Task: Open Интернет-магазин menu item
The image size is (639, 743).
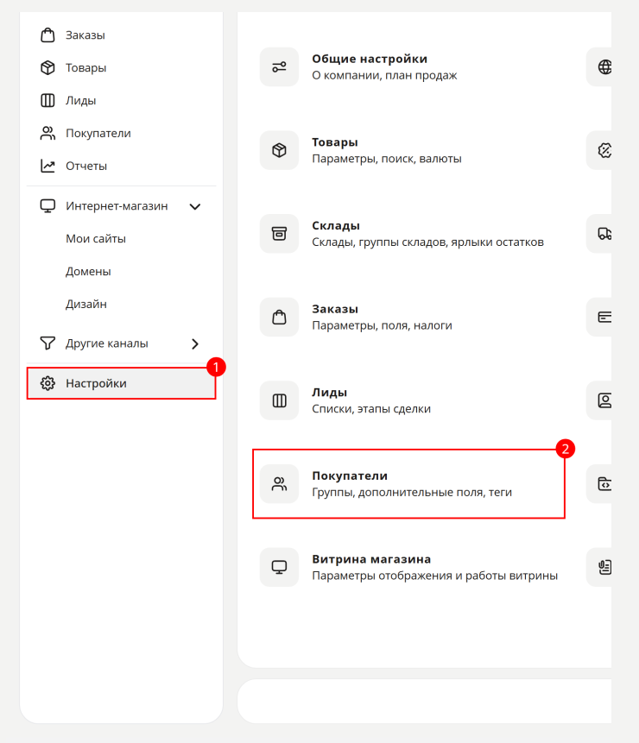Action: click(x=117, y=206)
